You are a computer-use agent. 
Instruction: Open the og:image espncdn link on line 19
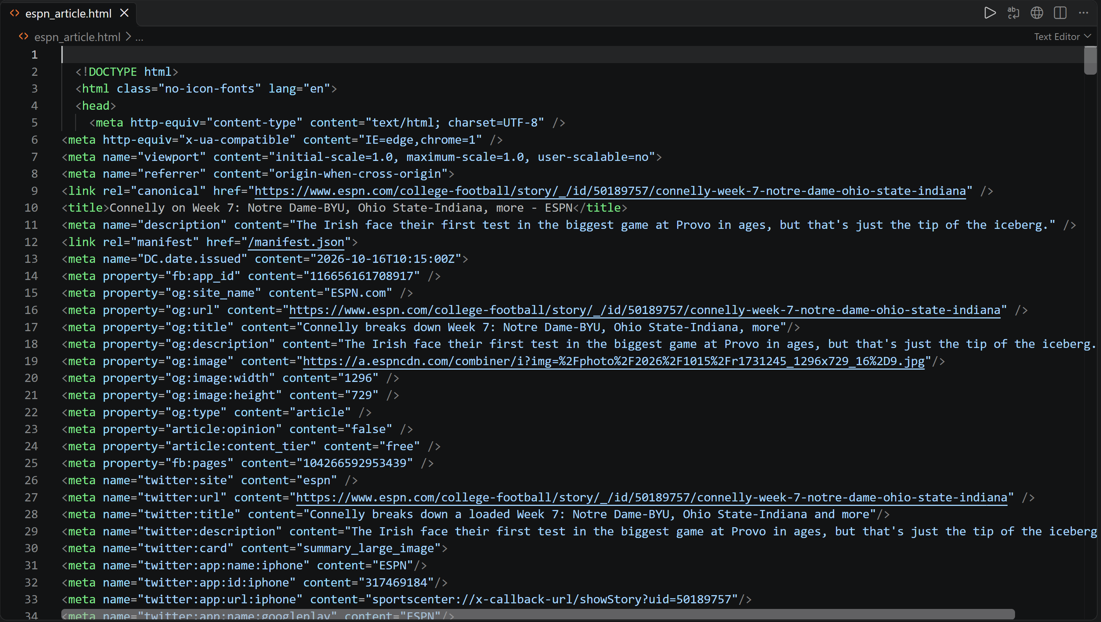click(x=614, y=361)
